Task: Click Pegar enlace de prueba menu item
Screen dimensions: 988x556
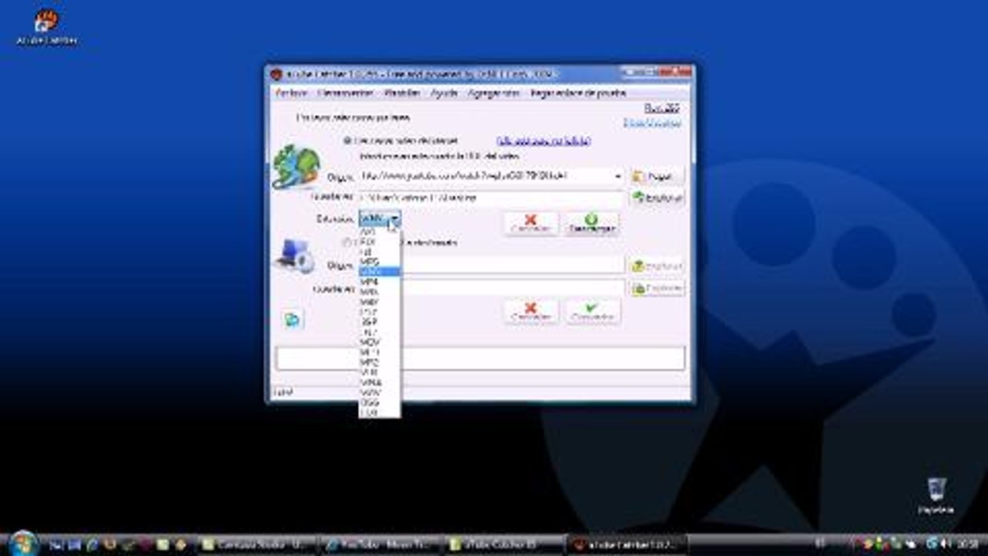Action: [x=577, y=93]
